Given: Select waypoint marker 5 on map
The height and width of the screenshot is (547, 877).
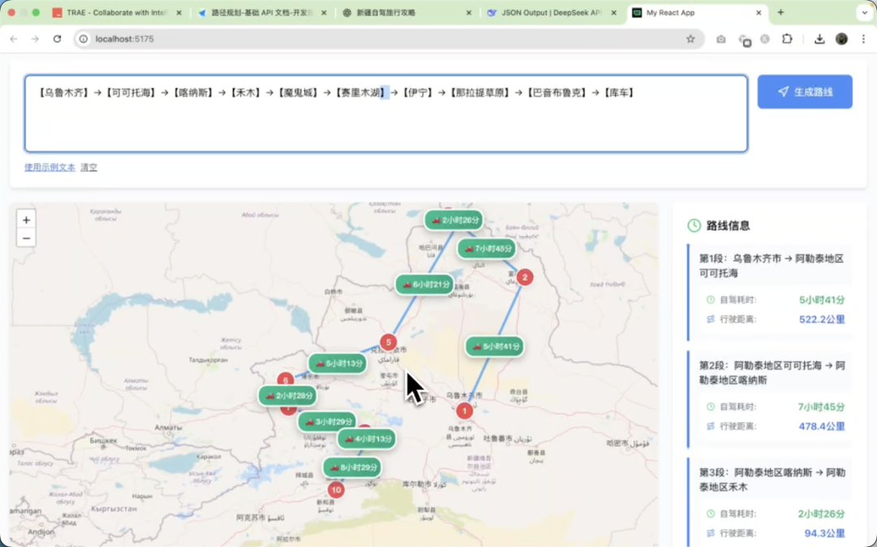Looking at the screenshot, I should pyautogui.click(x=389, y=342).
